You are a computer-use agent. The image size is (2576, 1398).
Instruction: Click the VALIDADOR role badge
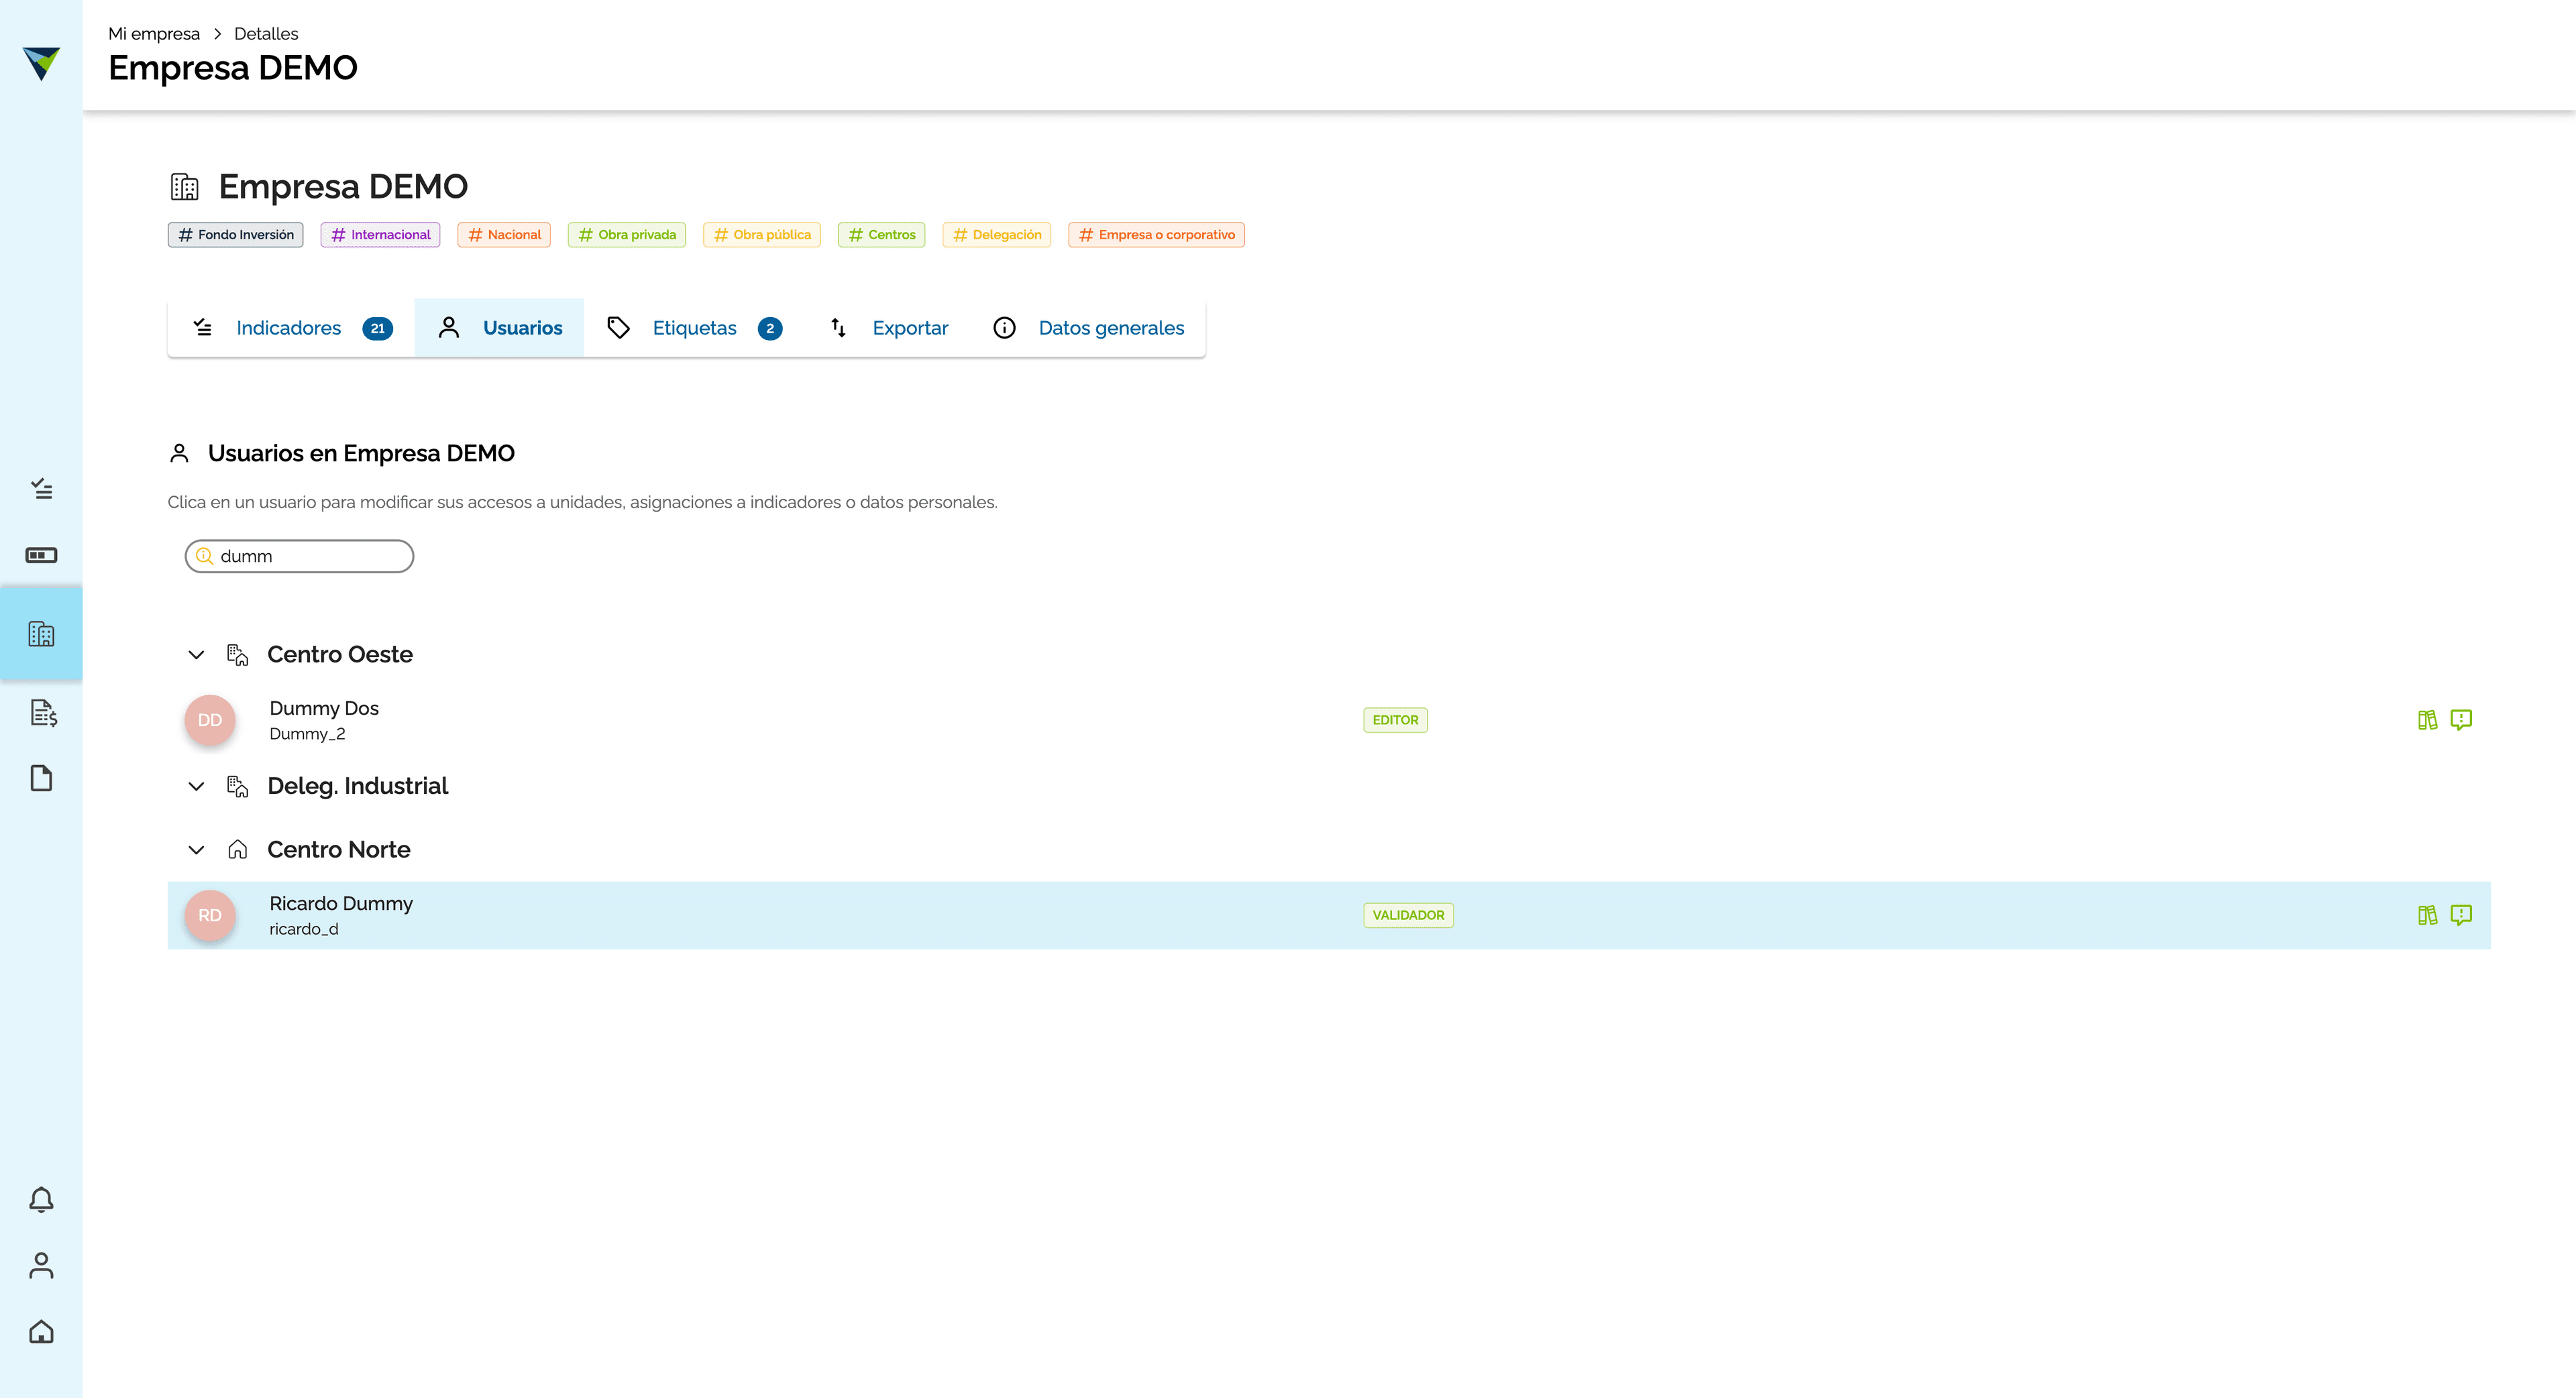(x=1408, y=915)
